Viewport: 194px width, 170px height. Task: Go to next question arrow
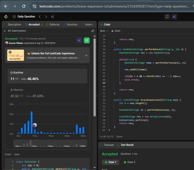coord(46,17)
